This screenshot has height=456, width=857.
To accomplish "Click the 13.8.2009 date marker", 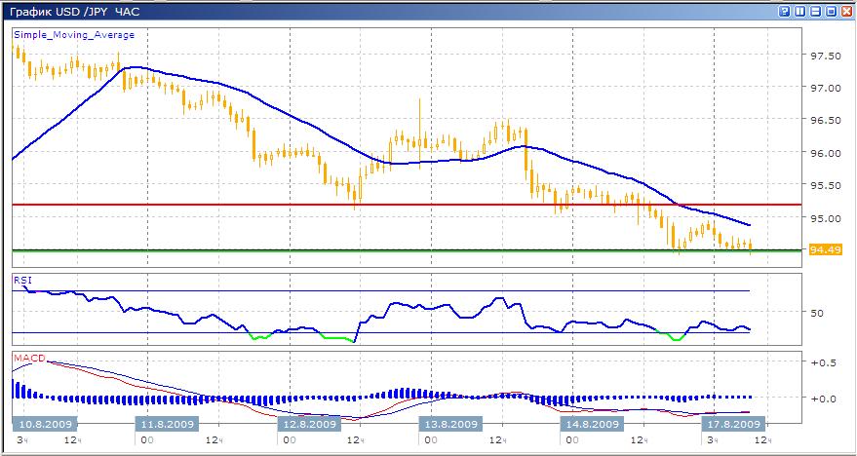I will click(x=448, y=425).
